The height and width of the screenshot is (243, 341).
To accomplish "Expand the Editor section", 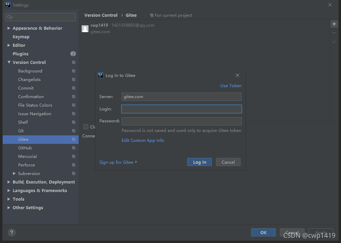I will click(x=9, y=45).
